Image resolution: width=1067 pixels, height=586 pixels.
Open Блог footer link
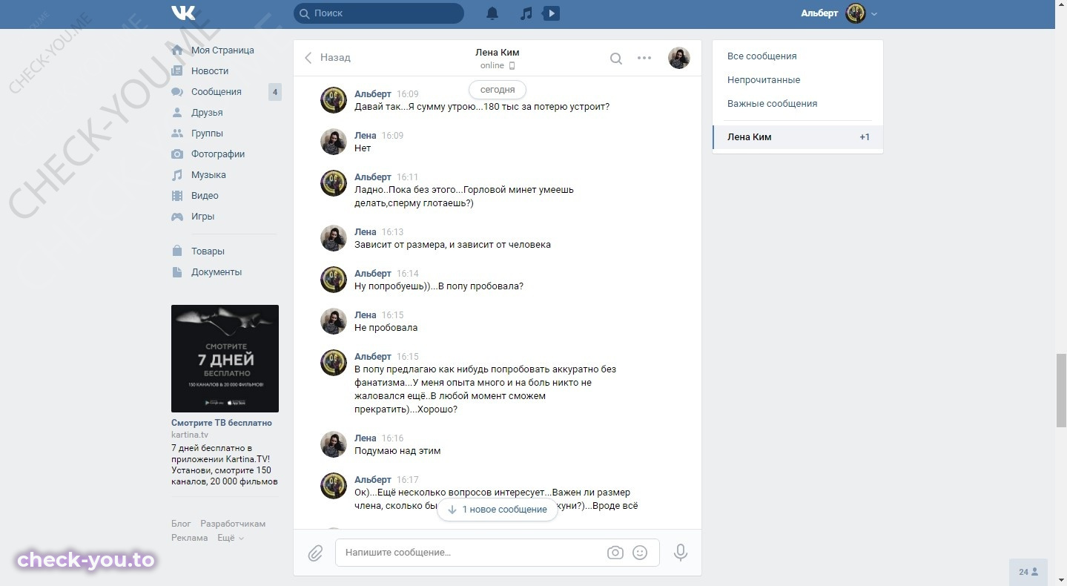(181, 524)
